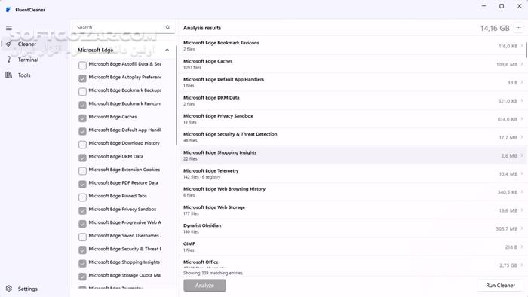This screenshot has height=297, width=528.
Task: Click the 103,6 MB caches size
Action: click(507, 64)
